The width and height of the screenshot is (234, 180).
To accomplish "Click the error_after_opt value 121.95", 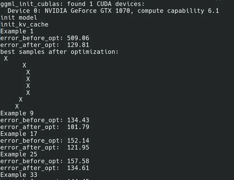I will coord(78,148).
